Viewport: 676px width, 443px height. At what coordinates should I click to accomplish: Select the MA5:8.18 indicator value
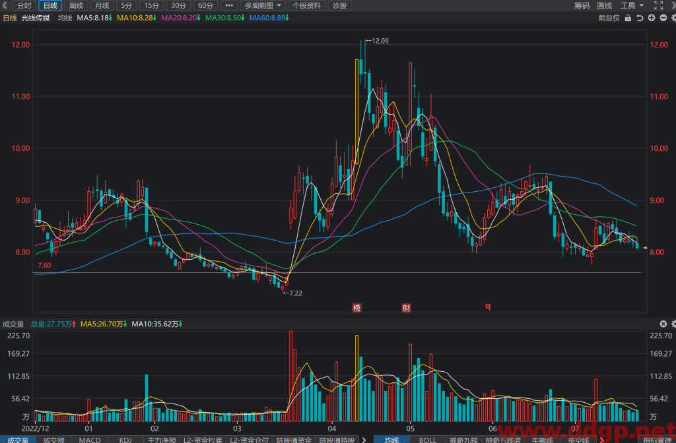tap(94, 18)
